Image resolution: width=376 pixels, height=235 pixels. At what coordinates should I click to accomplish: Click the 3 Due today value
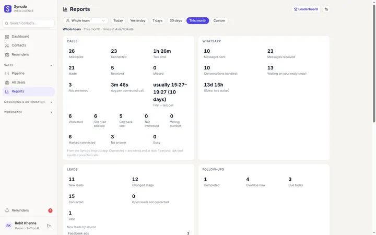point(290,179)
